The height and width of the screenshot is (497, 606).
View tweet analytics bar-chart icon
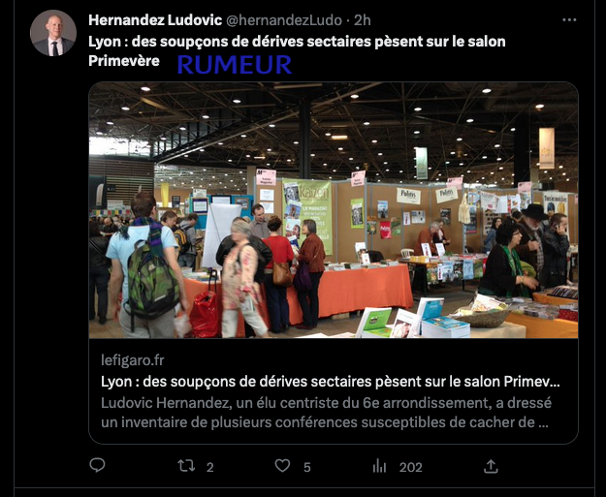click(x=379, y=467)
